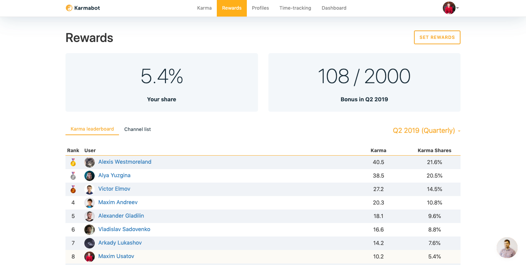526x265 pixels.
Task: Click the gold medal icon for rank one
Action: 73,162
